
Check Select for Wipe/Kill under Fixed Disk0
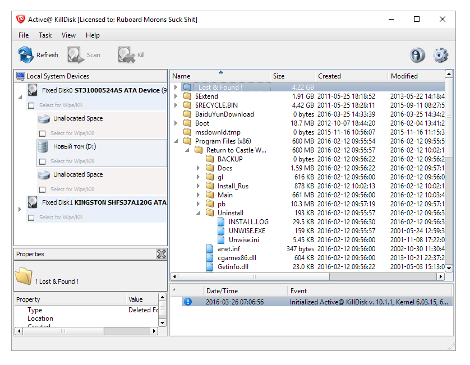(x=31, y=105)
